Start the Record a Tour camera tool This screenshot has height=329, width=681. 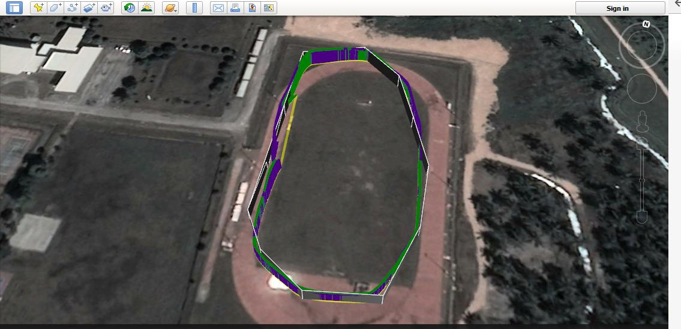[x=106, y=8]
